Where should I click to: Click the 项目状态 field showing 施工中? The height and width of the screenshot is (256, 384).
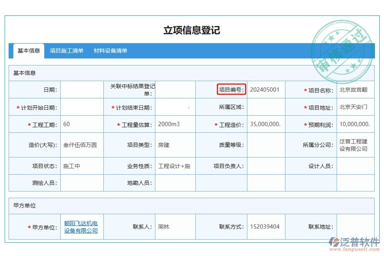[x=82, y=166]
